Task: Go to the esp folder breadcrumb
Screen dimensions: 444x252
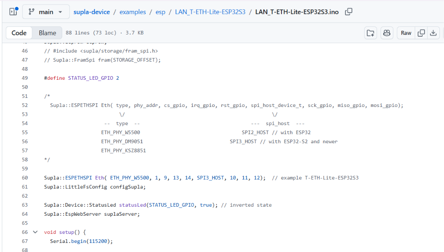Action: click(160, 12)
